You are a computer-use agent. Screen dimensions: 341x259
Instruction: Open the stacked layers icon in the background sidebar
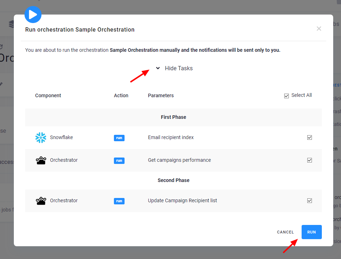point(11,24)
